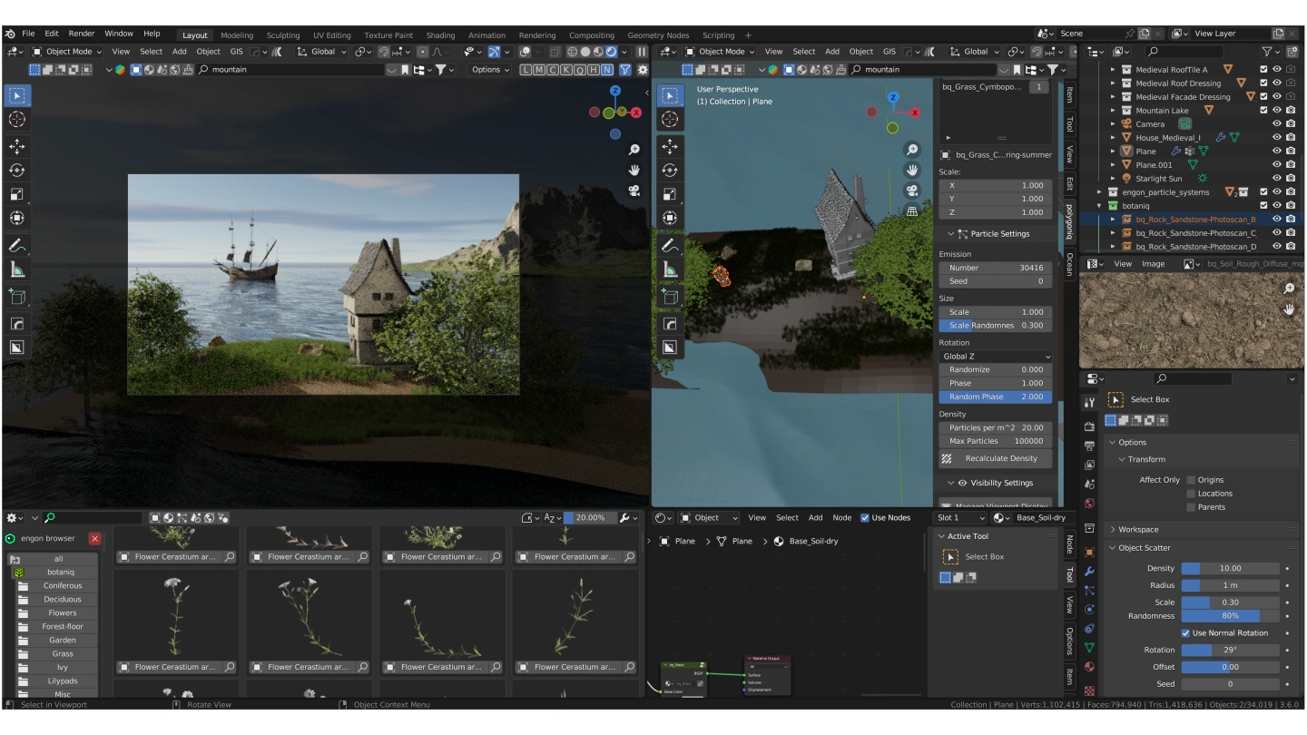1307x735 pixels.
Task: Open the Texture properties tab
Action: pos(1090,691)
